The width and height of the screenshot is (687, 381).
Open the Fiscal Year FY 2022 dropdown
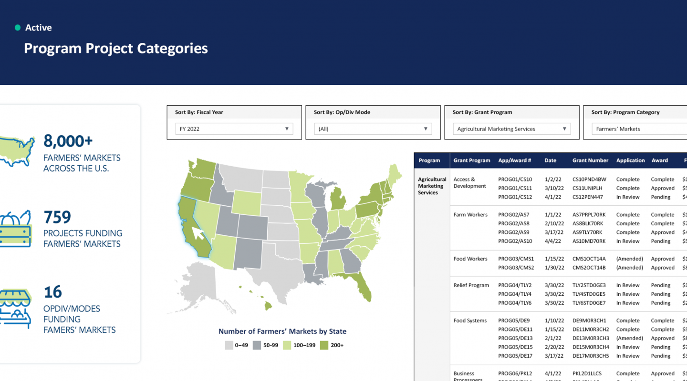[234, 129]
